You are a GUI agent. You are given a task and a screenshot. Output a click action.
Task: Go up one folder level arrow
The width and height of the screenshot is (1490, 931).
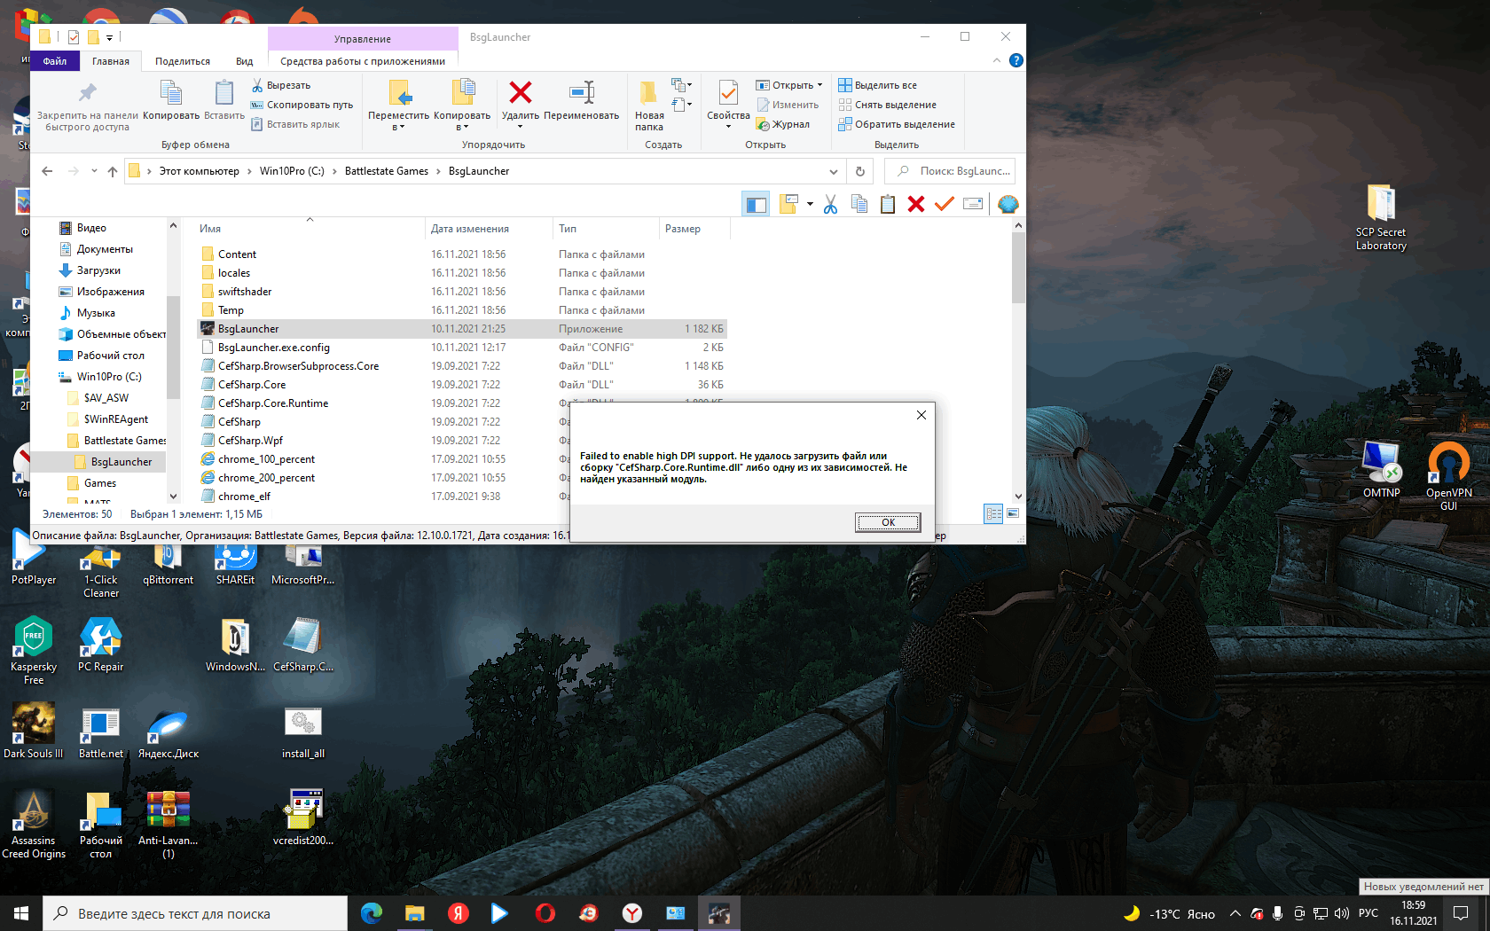point(112,171)
